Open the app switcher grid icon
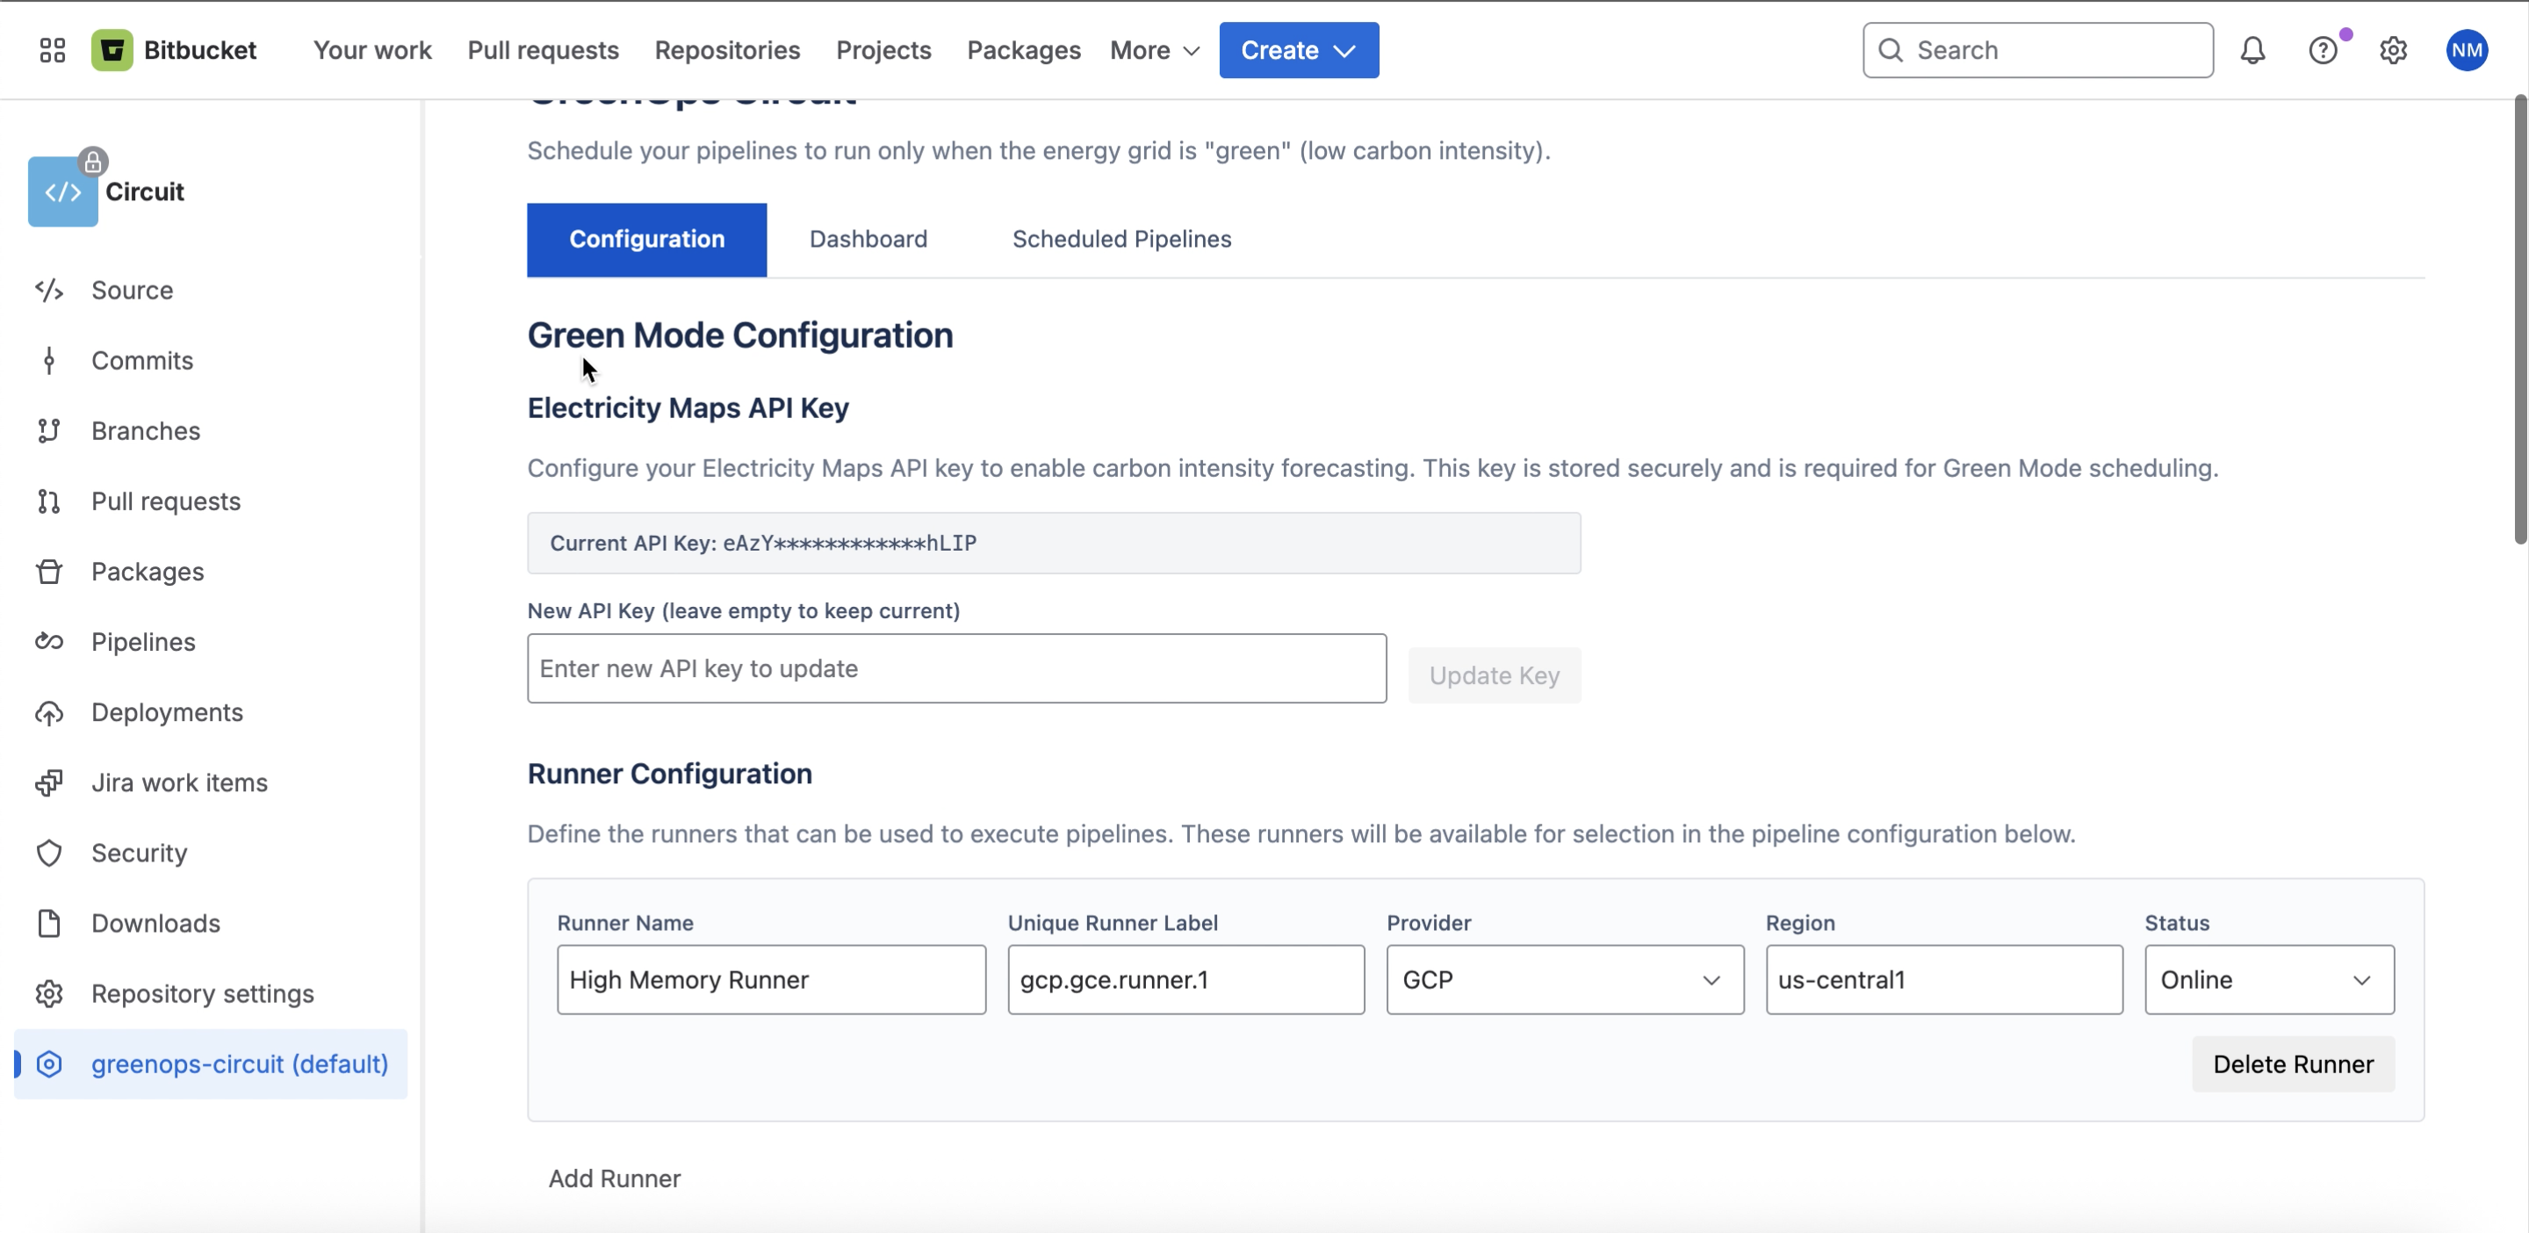The width and height of the screenshot is (2529, 1233). tap(52, 50)
